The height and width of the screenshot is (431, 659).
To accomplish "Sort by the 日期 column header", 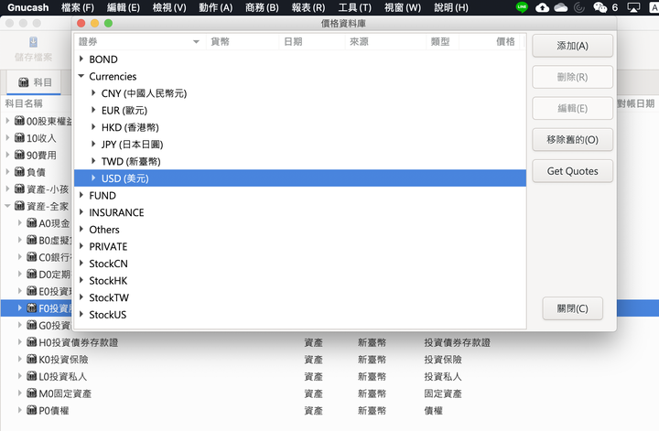I will click(312, 41).
